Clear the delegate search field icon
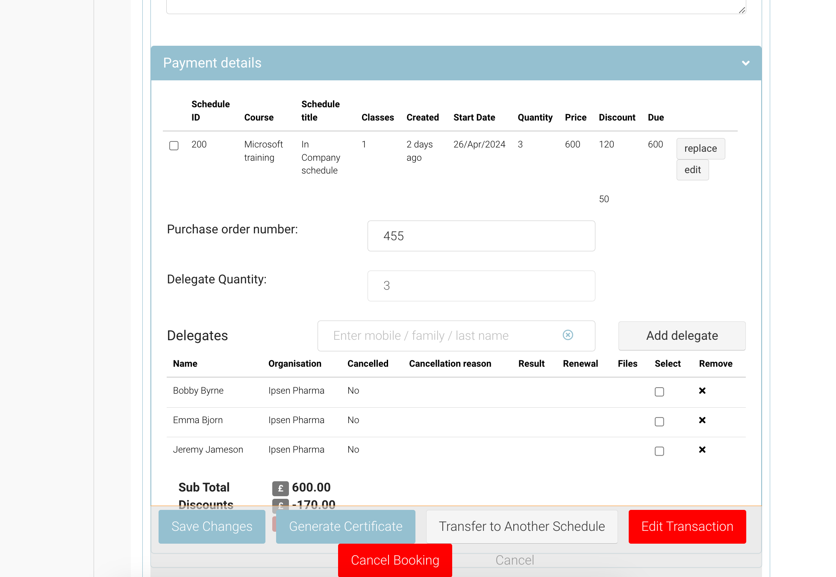This screenshot has width=836, height=577. 568,335
